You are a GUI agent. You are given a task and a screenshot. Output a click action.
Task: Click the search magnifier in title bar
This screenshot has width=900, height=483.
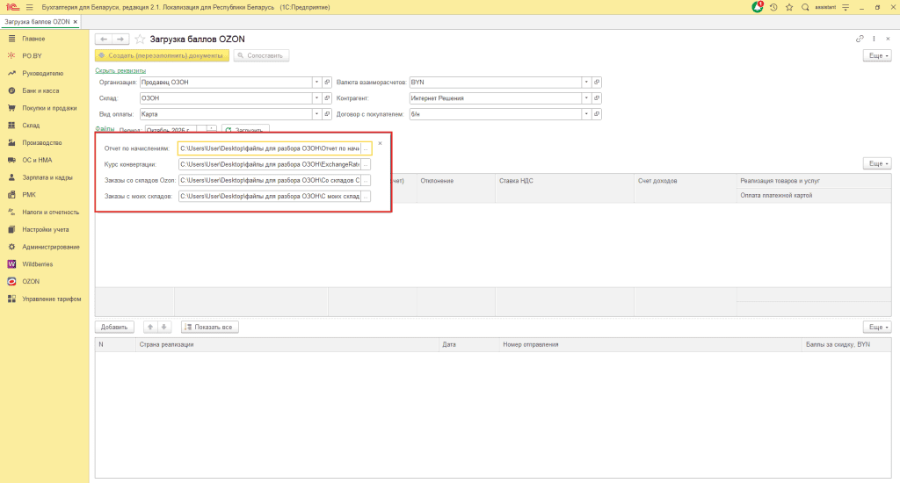(805, 7)
